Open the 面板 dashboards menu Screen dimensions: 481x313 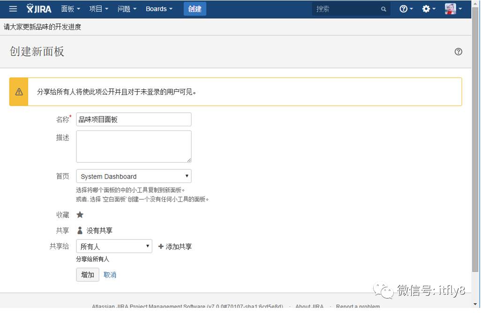tap(70, 9)
